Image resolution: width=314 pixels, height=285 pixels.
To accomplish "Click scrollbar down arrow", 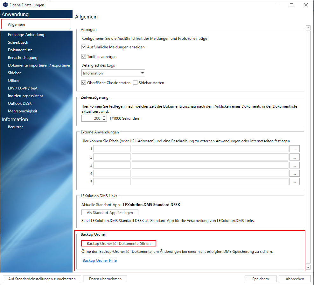I will (x=308, y=267).
